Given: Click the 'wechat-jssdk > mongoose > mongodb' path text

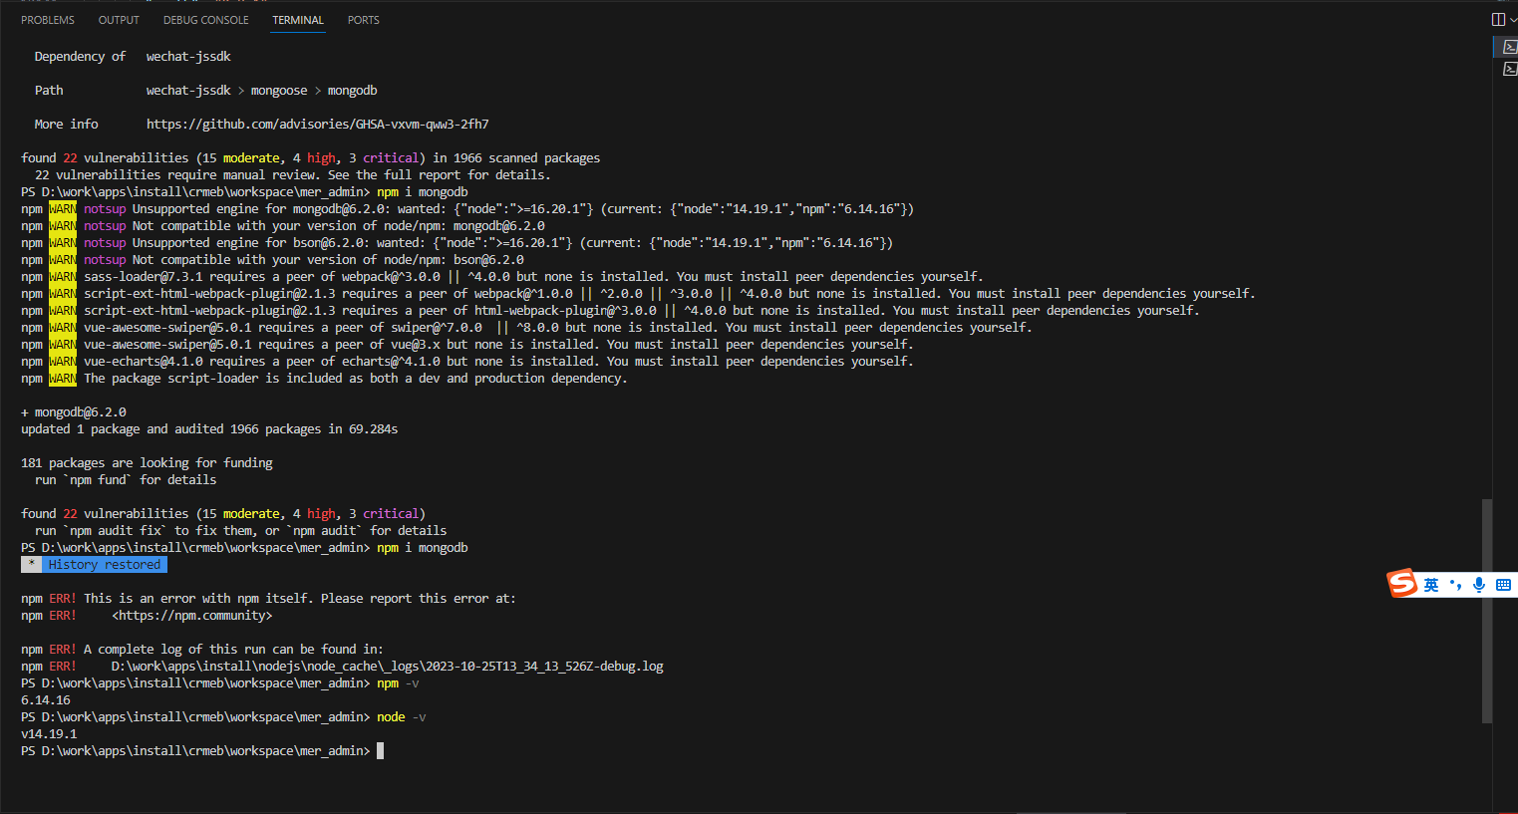Looking at the screenshot, I should (261, 91).
